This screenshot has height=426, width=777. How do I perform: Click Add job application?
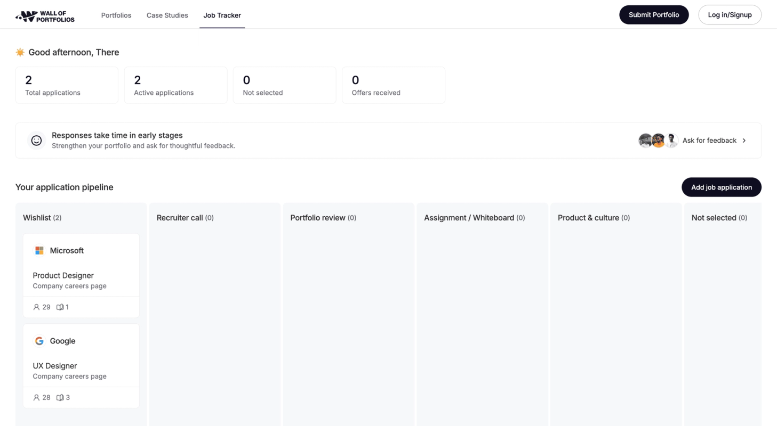tap(722, 187)
